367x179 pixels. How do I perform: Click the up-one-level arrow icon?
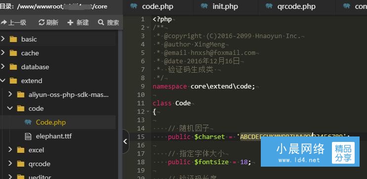pos(3,22)
